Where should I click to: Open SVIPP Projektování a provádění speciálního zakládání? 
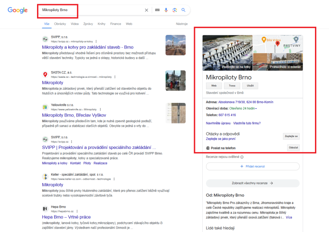(99, 147)
